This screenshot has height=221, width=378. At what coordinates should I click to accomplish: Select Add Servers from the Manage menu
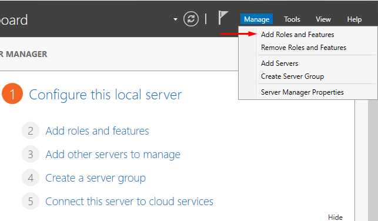tap(279, 63)
